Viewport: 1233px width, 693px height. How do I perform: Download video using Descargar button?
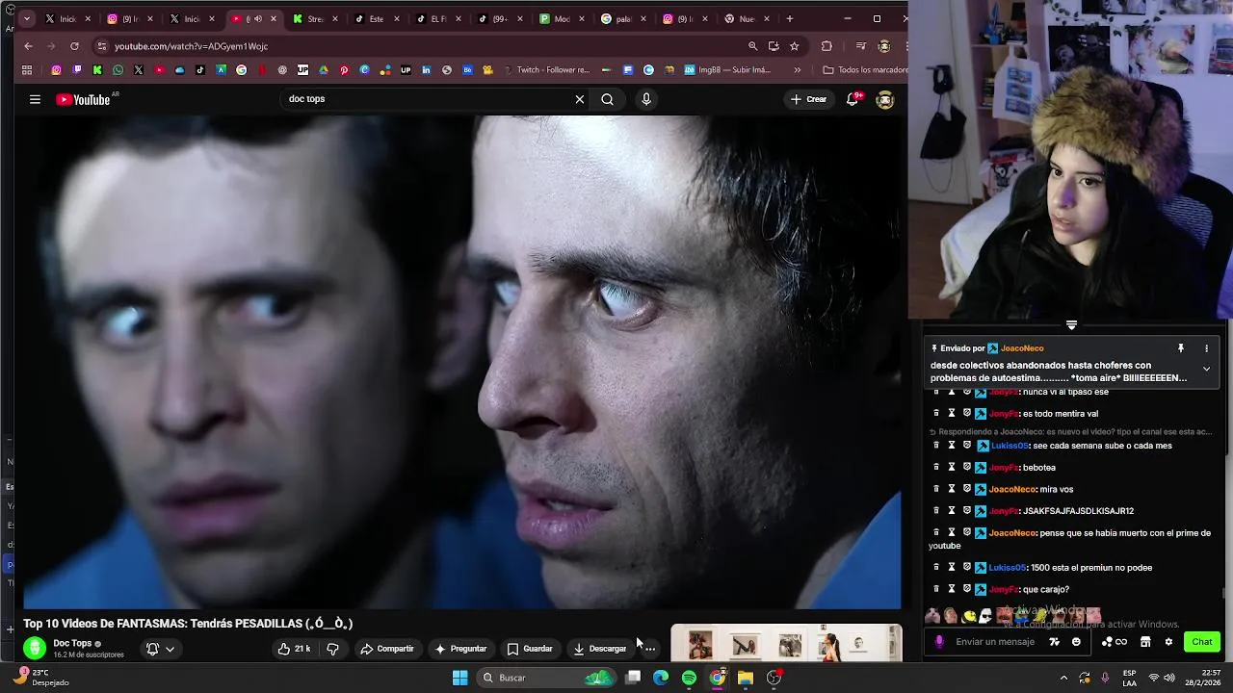tap(599, 649)
